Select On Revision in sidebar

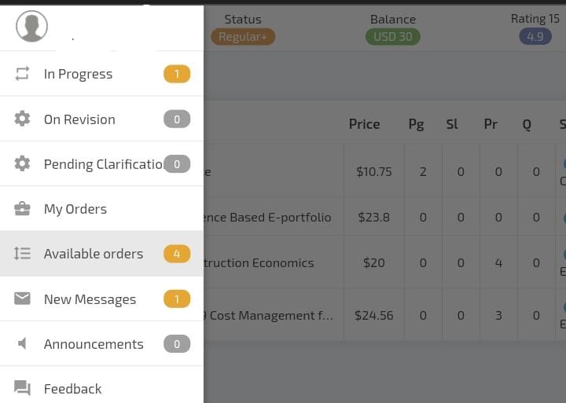point(101,119)
